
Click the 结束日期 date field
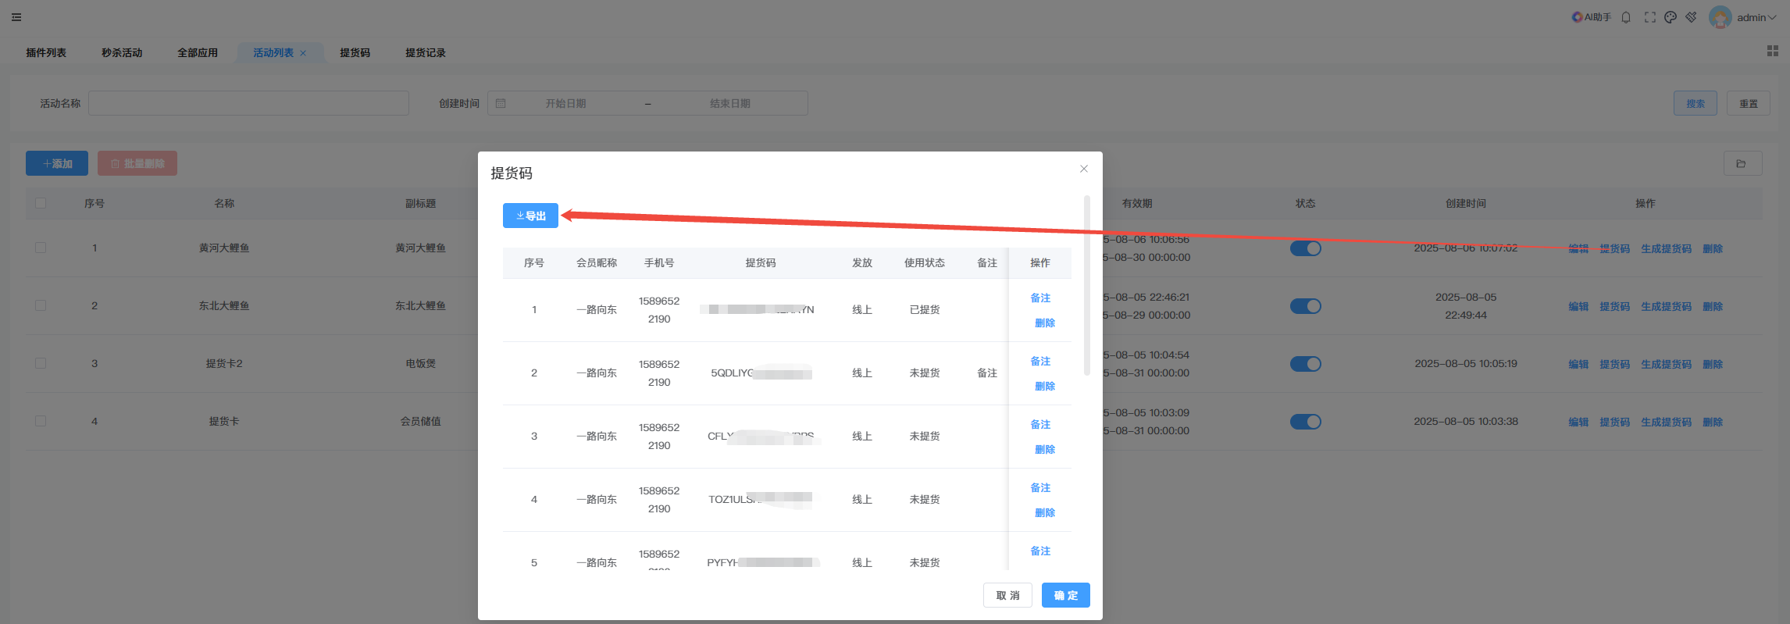point(730,103)
